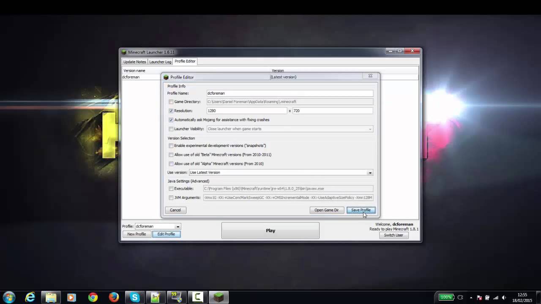The width and height of the screenshot is (541, 304).
Task: Click the Minecraft grass block taskbar icon
Action: (x=219, y=297)
